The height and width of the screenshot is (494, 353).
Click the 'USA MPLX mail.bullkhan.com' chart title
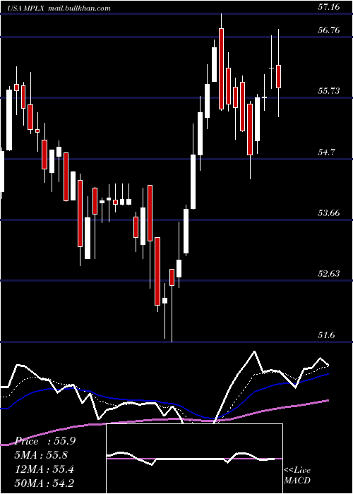tap(59, 8)
